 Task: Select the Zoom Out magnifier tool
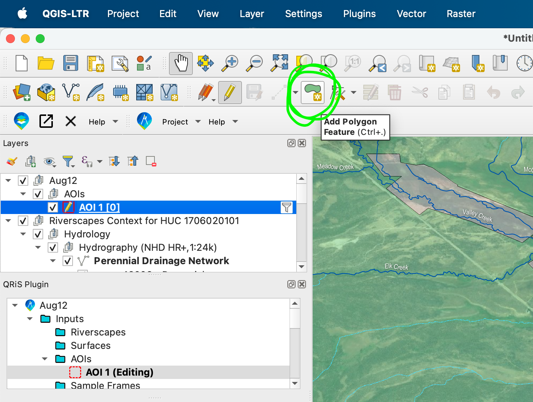pyautogui.click(x=255, y=63)
